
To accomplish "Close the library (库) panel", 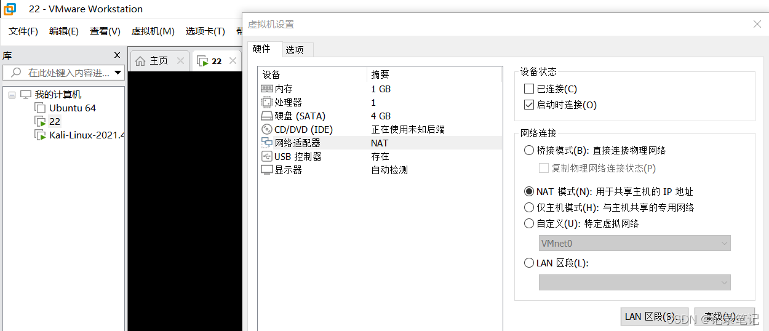I will [117, 55].
